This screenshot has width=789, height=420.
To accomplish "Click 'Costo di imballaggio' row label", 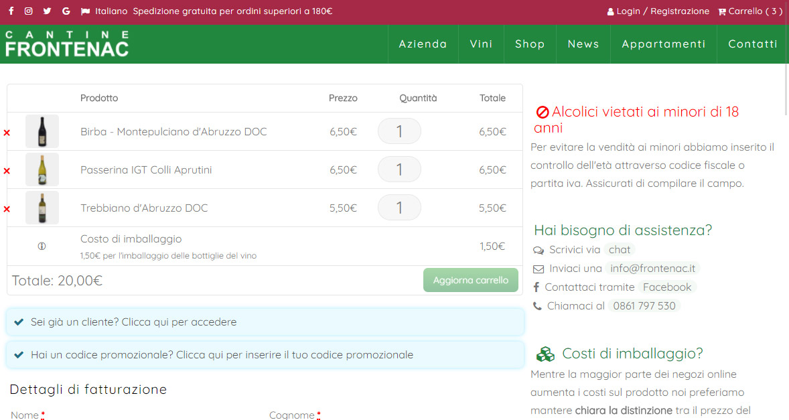I will pyautogui.click(x=131, y=239).
